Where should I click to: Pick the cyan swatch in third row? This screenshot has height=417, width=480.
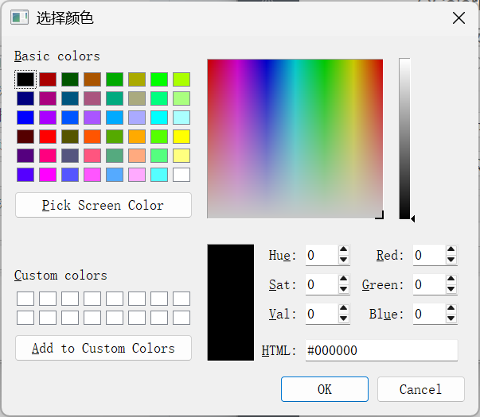point(159,118)
